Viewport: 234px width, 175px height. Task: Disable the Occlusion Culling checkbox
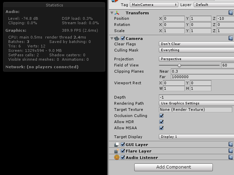(x=162, y=116)
